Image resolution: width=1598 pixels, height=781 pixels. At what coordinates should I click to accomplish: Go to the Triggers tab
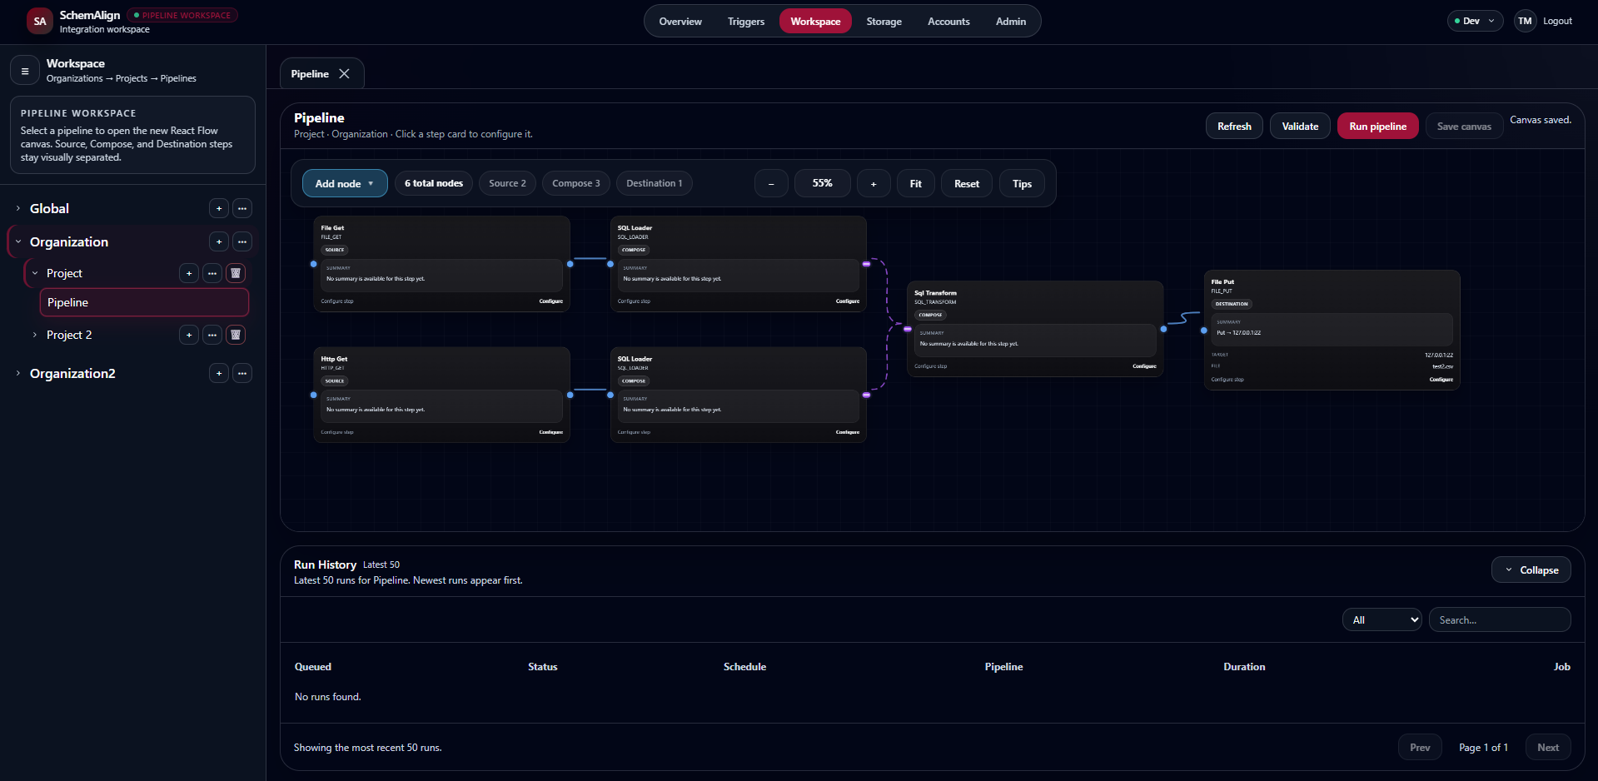tap(745, 22)
